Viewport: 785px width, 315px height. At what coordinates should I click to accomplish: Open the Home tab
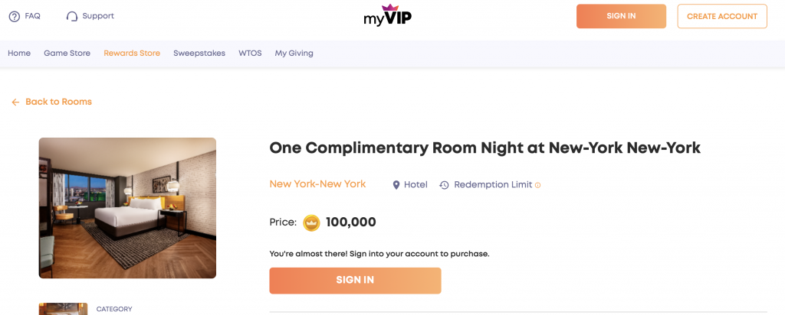click(19, 54)
